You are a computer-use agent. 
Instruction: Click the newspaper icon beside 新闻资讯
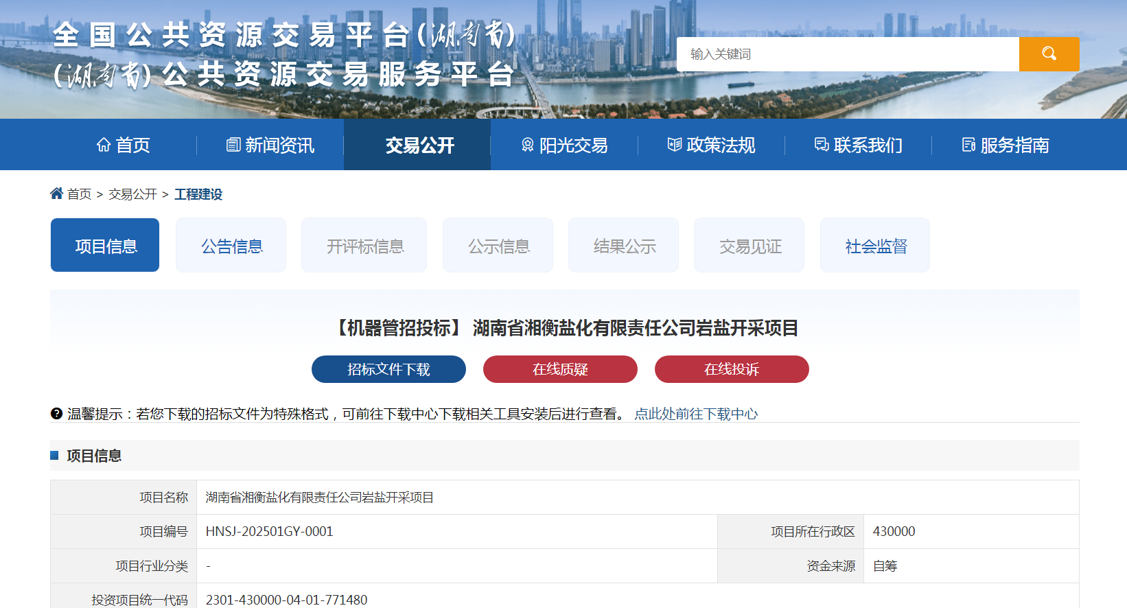point(233,145)
